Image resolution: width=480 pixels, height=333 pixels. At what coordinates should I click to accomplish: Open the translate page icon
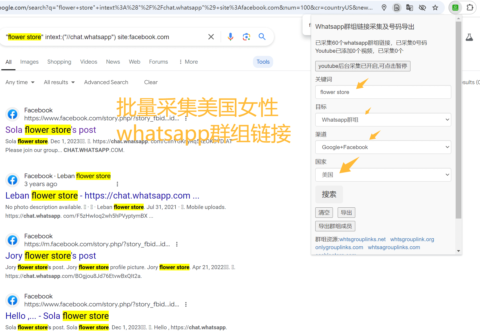[x=410, y=7]
